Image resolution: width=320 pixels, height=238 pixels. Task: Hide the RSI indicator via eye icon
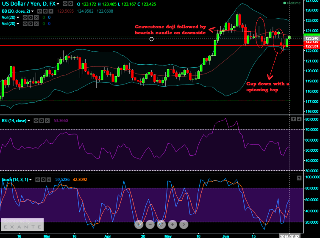pos(36,121)
